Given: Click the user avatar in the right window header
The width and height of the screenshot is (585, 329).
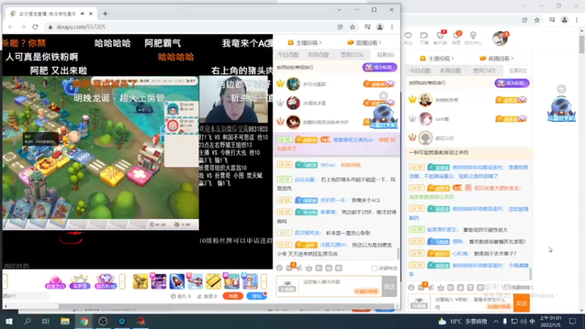Looking at the screenshot, I should pos(499,38).
